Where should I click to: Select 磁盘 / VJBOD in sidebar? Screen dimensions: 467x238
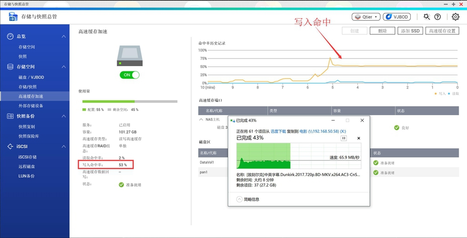(31, 77)
